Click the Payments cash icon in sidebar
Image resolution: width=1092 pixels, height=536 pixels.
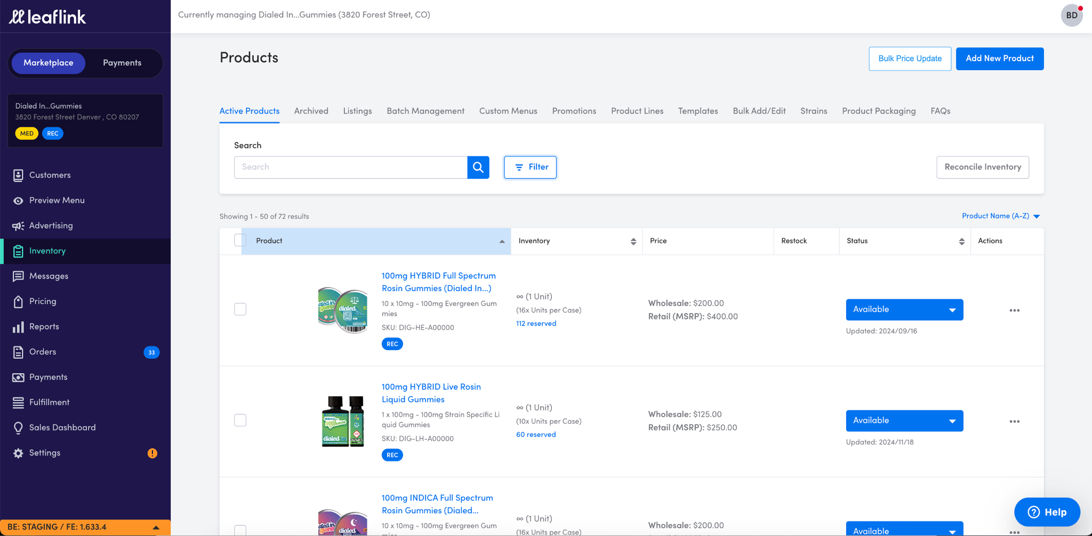18,377
